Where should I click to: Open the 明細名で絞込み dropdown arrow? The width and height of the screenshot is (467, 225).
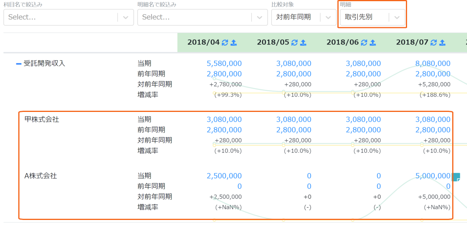coord(260,17)
